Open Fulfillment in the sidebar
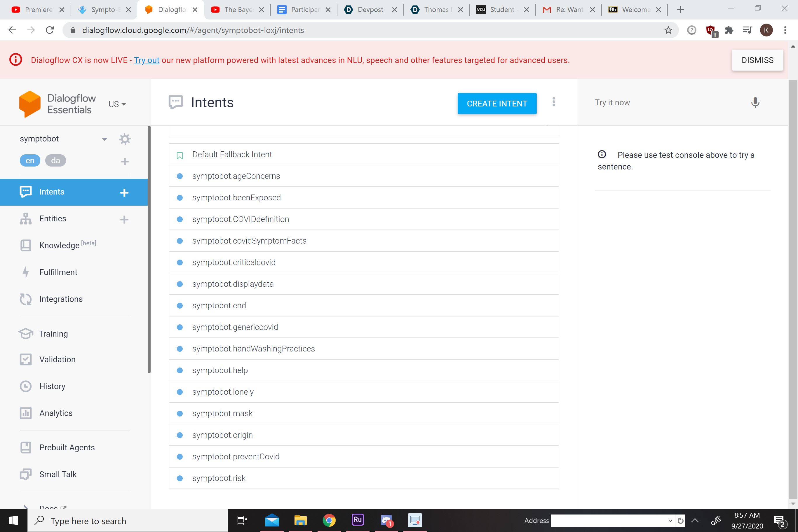The height and width of the screenshot is (532, 798). point(58,272)
